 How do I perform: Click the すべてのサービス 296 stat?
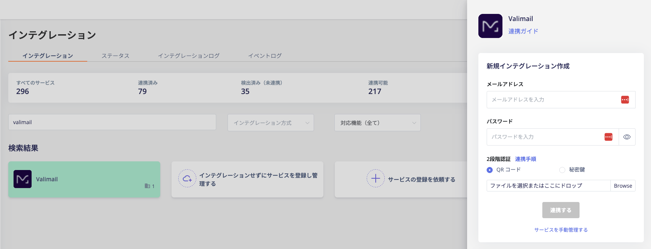coord(35,88)
